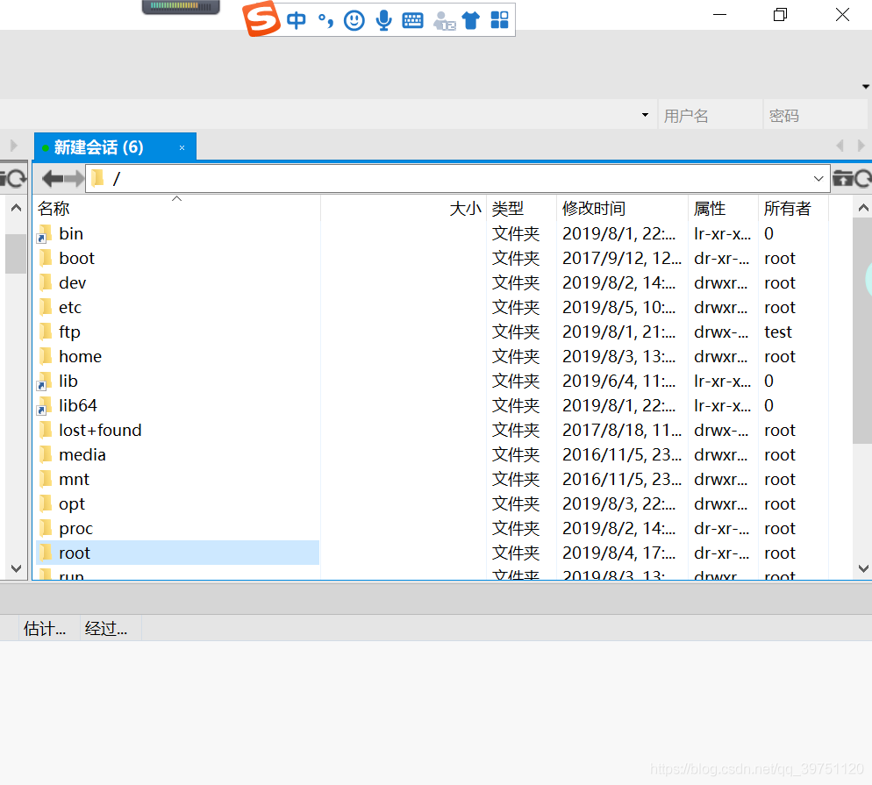Start voice input with microphone icon
Viewport: 872px width, 785px height.
click(x=383, y=19)
